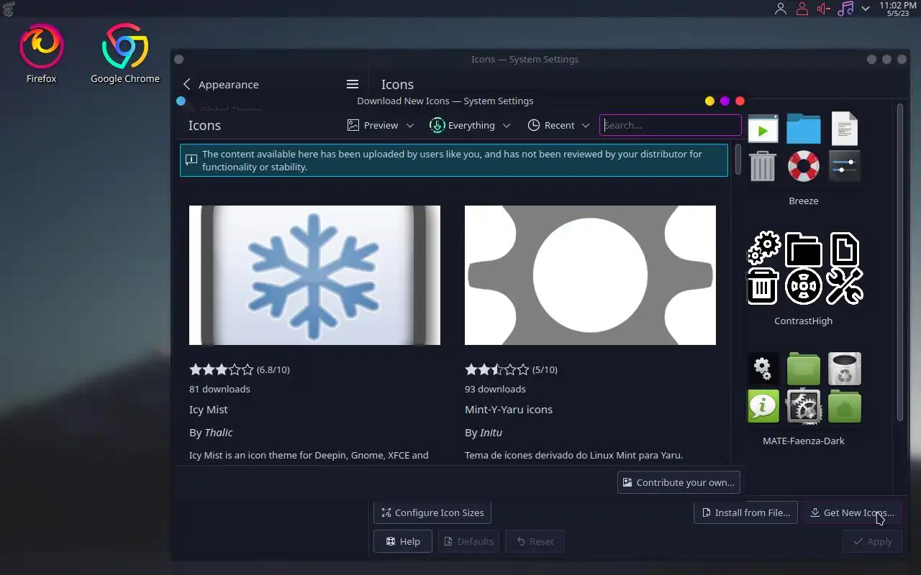Click Get New Icons button
This screenshot has height=575, width=921.
click(x=852, y=512)
